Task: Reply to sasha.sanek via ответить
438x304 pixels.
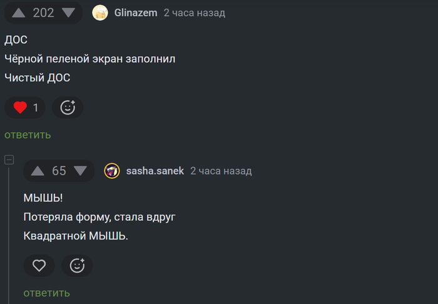Action: [47, 293]
